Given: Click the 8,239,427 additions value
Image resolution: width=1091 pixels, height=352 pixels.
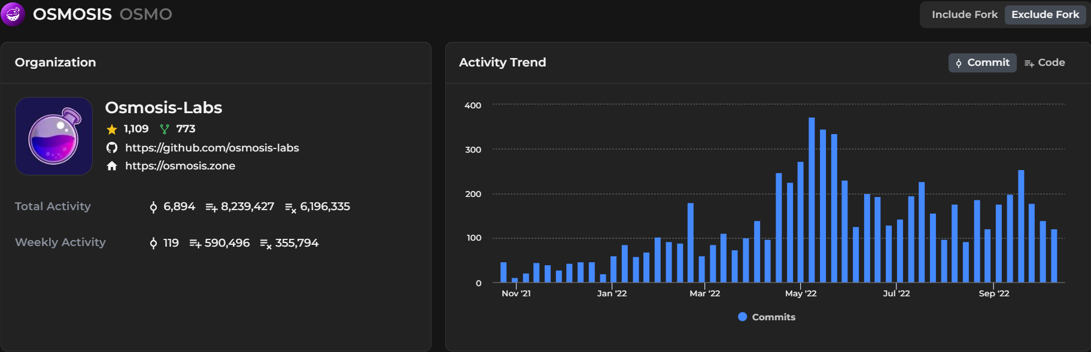Looking at the screenshot, I should point(247,207).
